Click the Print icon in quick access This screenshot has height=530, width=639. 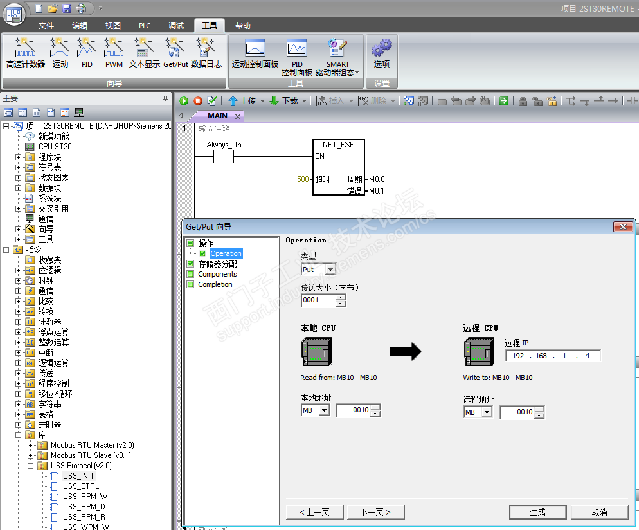[82, 8]
